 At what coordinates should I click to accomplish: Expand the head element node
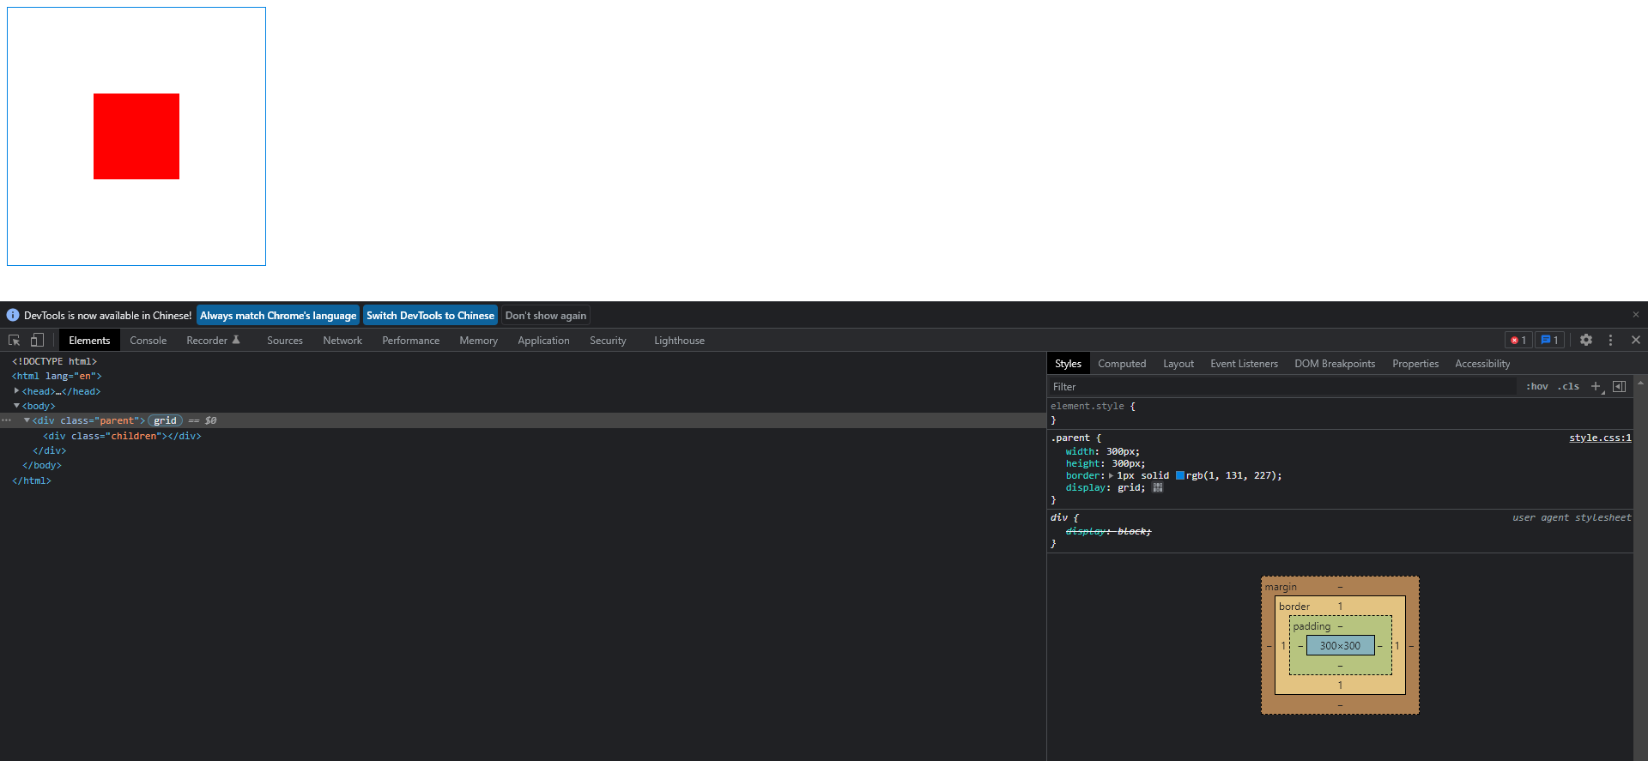(x=16, y=390)
